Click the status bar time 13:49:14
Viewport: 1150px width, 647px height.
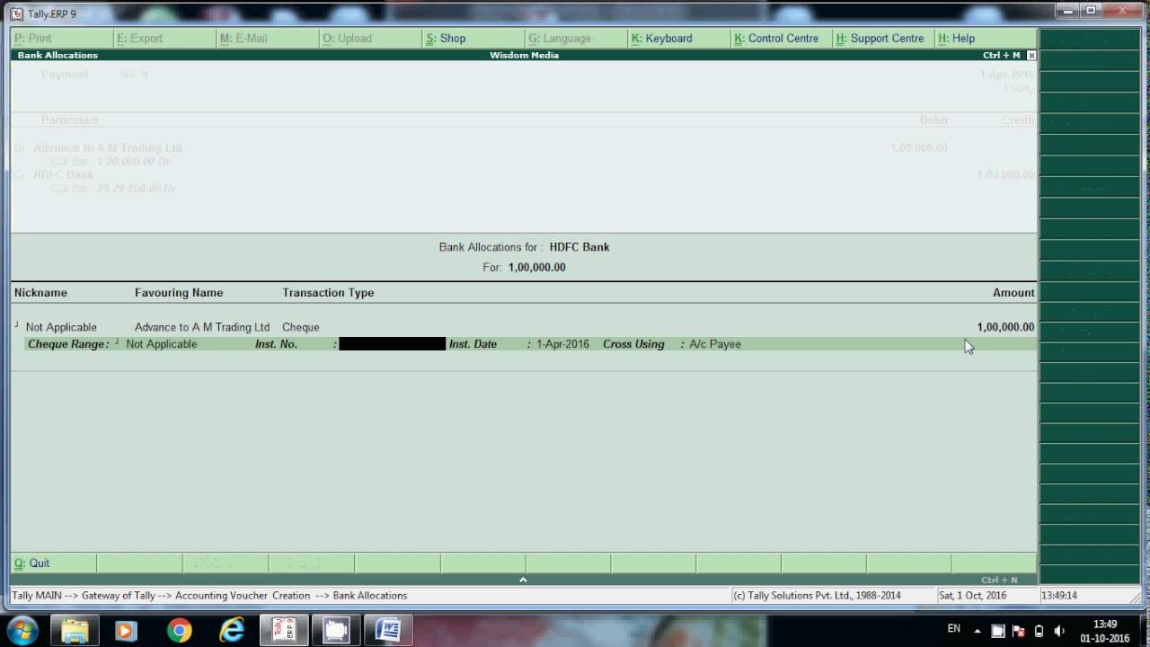coord(1058,596)
